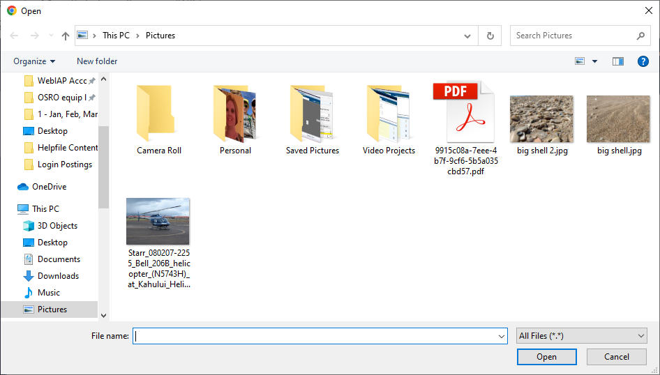Select the Saved Pictures folder
The height and width of the screenshot is (375, 660).
tap(313, 120)
